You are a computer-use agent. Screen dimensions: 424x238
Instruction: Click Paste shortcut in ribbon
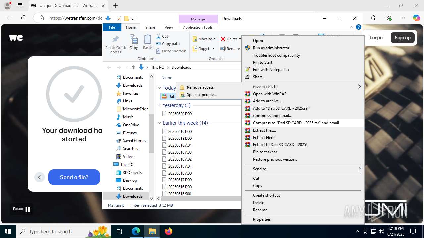click(171, 51)
